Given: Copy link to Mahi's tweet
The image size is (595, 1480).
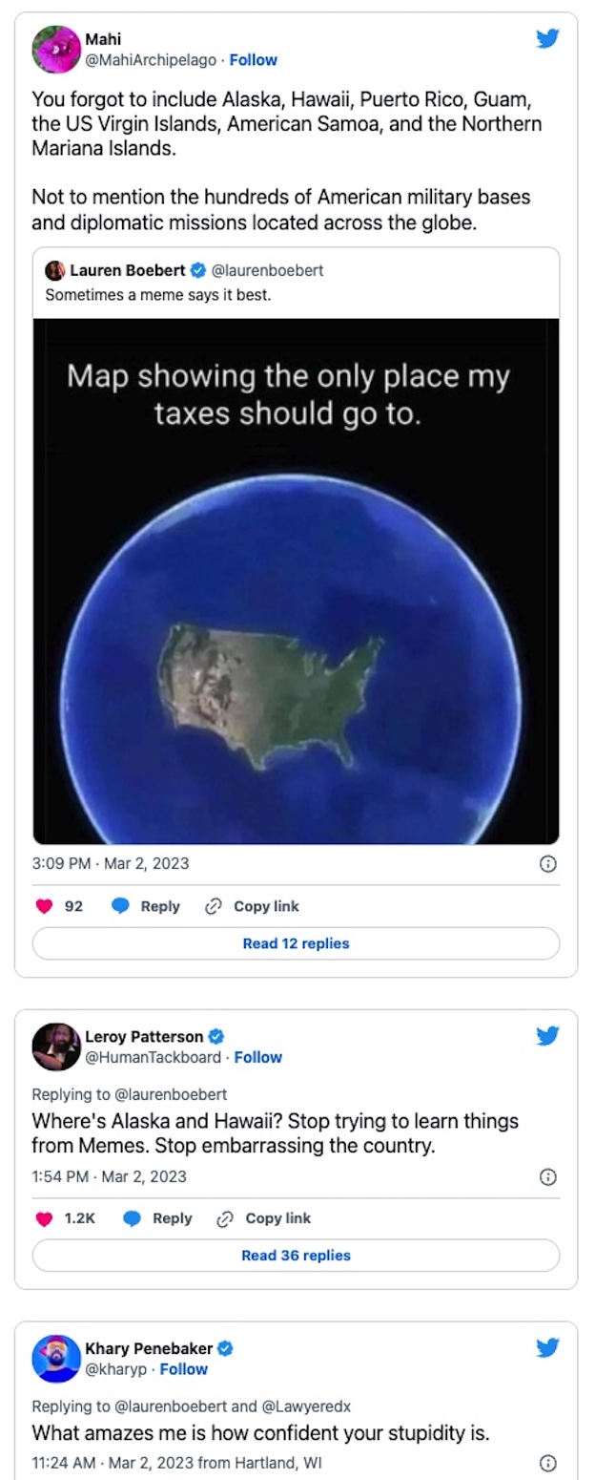Looking at the screenshot, I should pos(252,906).
